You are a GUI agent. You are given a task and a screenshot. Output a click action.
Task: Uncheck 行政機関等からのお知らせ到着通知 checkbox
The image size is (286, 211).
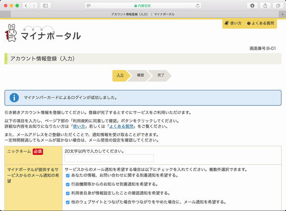(68, 185)
